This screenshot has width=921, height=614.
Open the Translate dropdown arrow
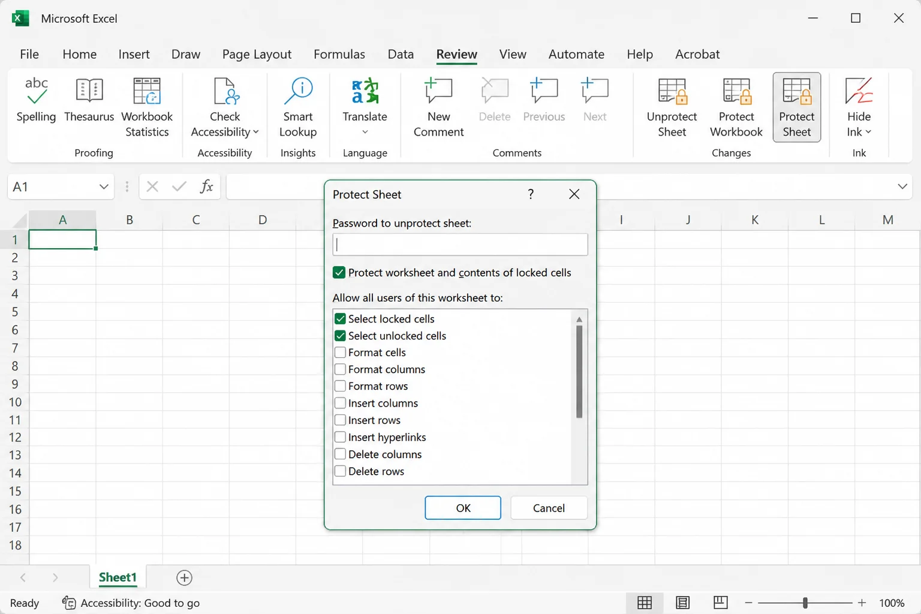coord(365,132)
